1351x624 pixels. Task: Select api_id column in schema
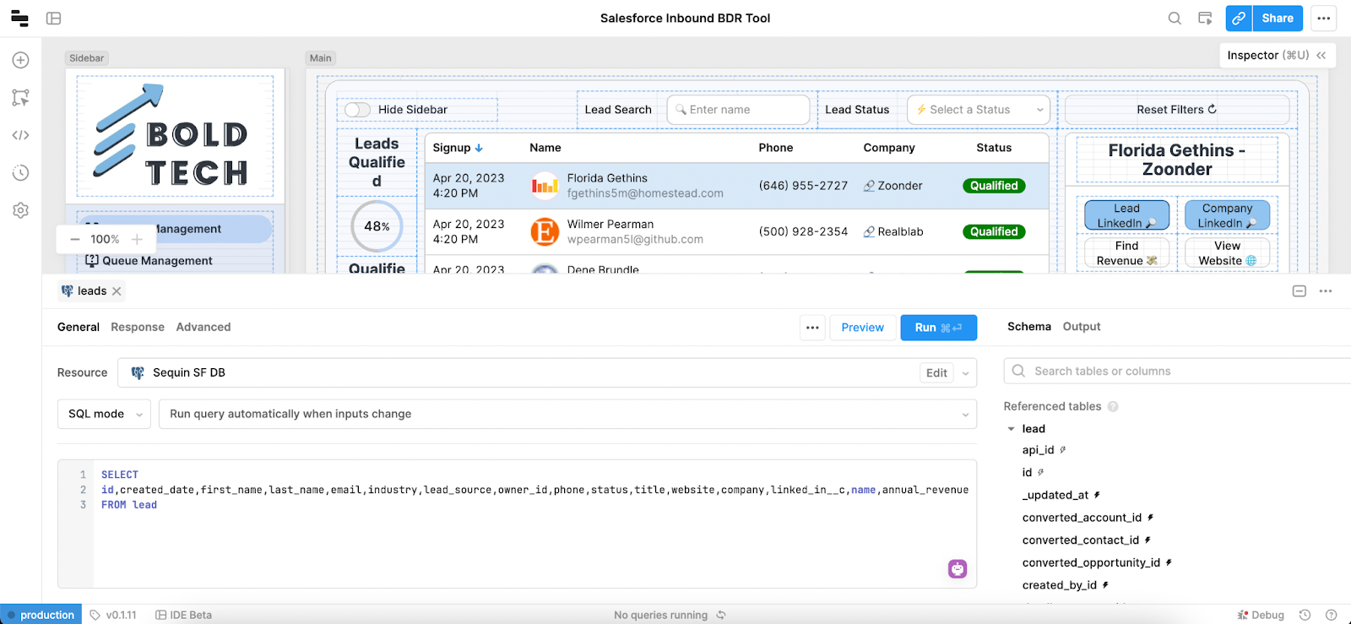[1038, 450]
